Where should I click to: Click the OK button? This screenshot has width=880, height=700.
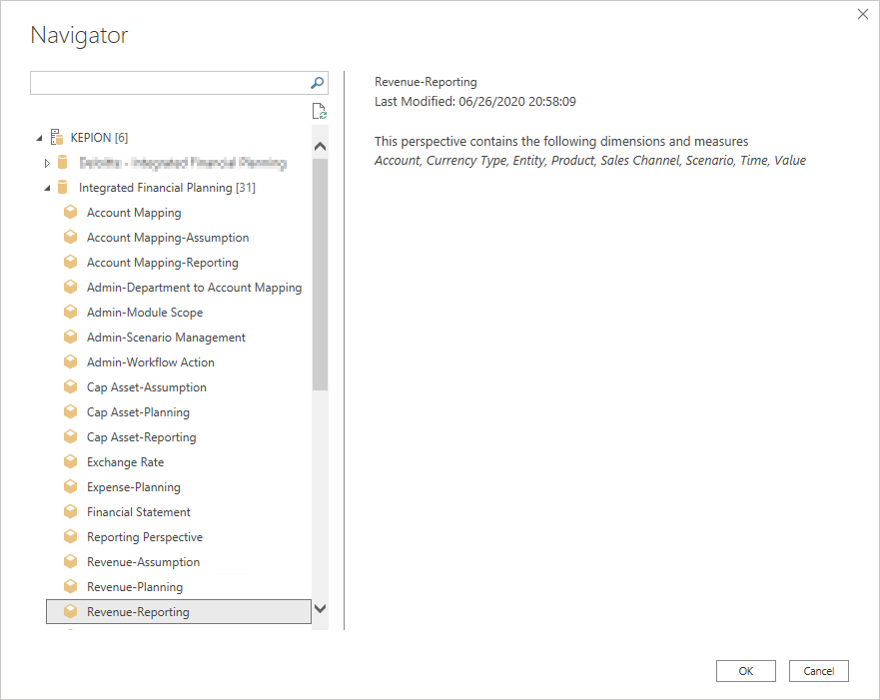pos(745,670)
